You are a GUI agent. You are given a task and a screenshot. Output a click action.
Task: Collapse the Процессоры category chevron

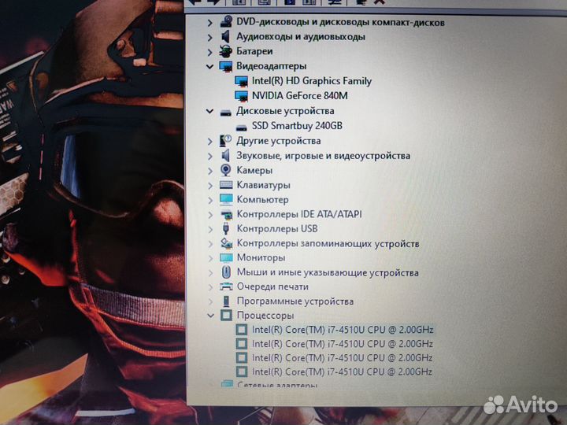click(x=210, y=316)
